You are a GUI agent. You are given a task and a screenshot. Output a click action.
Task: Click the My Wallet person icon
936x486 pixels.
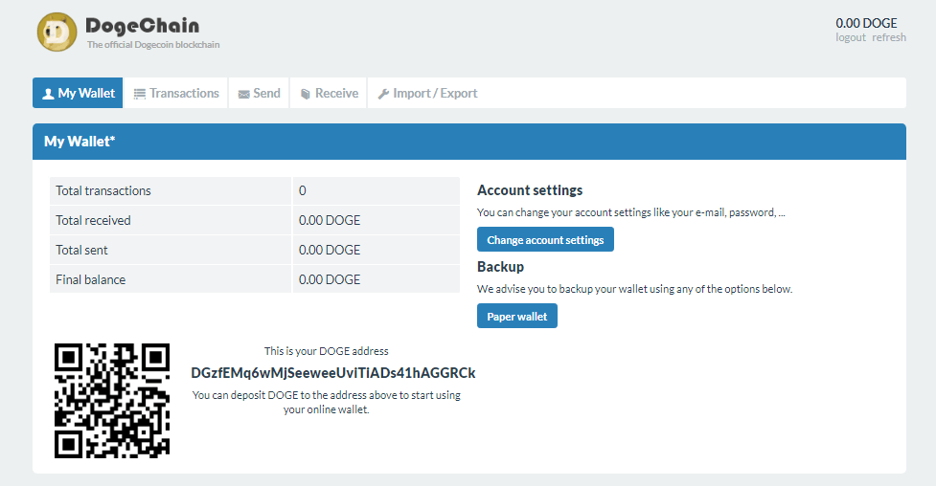pyautogui.click(x=48, y=94)
